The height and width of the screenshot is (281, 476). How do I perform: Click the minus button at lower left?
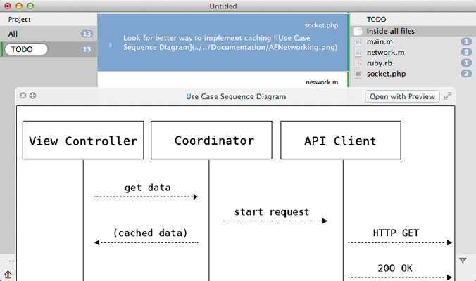[x=11, y=261]
